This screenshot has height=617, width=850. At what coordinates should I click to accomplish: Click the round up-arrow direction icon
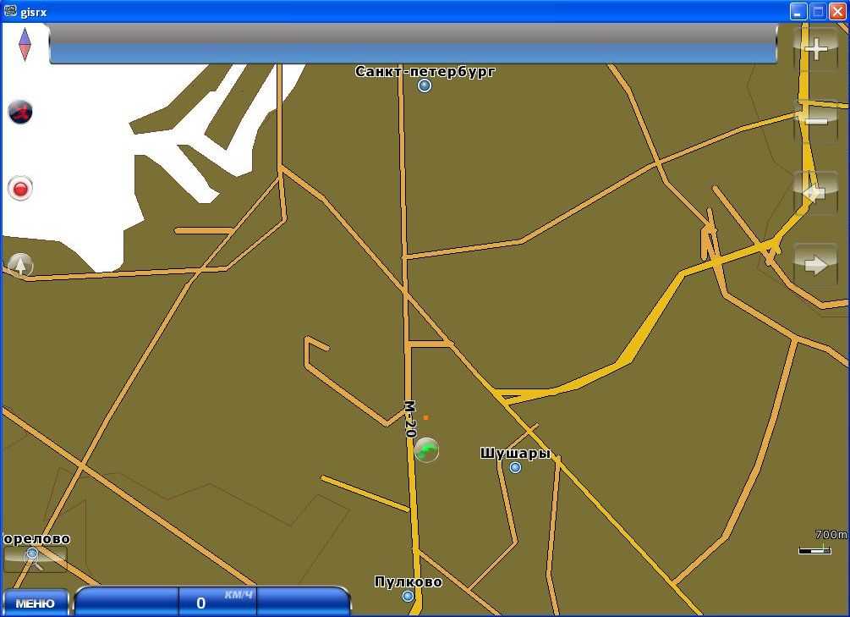20,265
